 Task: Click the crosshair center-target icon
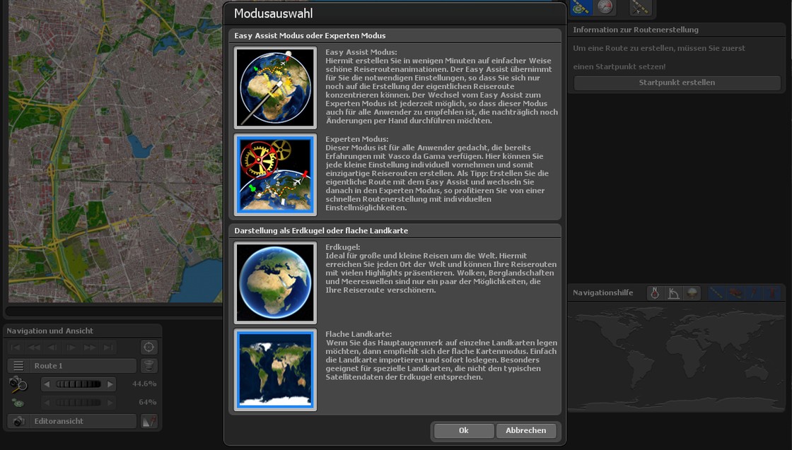click(x=148, y=347)
